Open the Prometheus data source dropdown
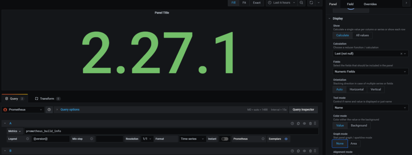Screen dimensions: 412x155 (x=23, y=109)
